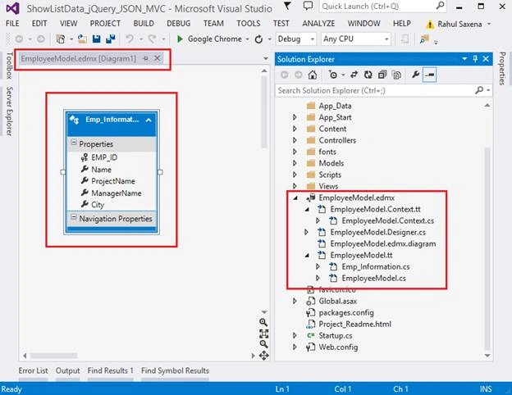This screenshot has height=395, width=512.
Task: Click the Collapse All icon in Solution Explorer
Action: click(x=382, y=75)
